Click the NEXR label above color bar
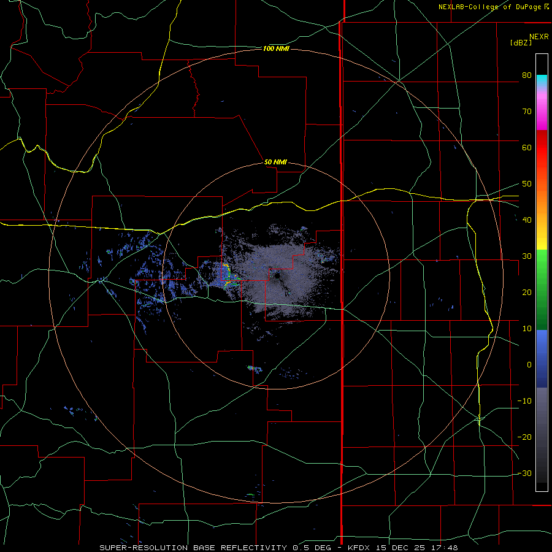 (539, 37)
